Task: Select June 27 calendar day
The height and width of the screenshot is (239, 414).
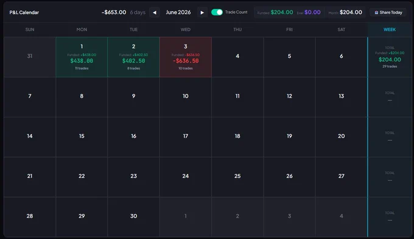Action: click(x=341, y=177)
